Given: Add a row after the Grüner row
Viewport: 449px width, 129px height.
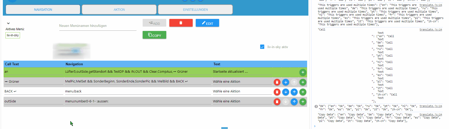Looking at the screenshot, I should click(303, 82).
